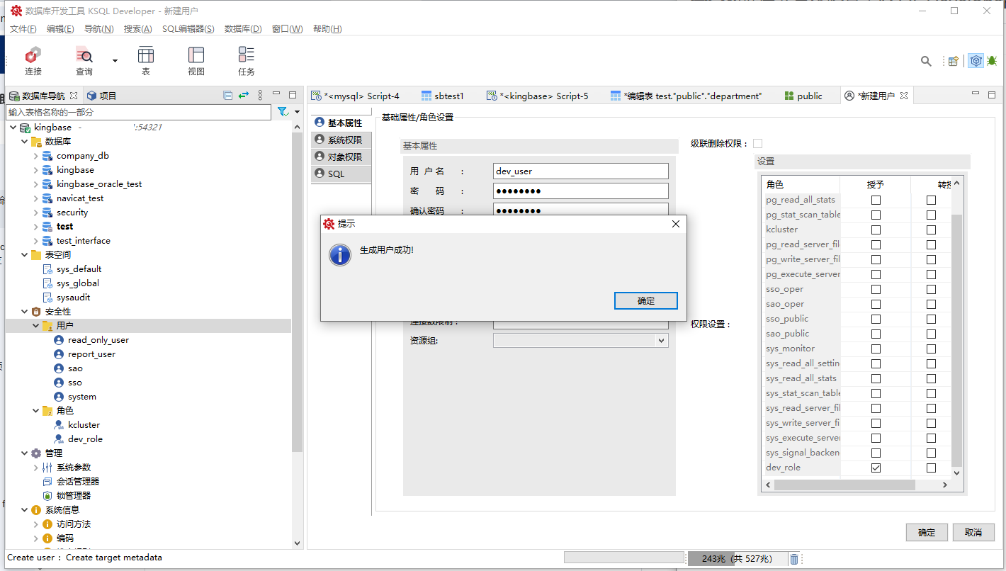Close the 提示 dialog with X
Image resolution: width=1006 pixels, height=571 pixels.
[675, 224]
